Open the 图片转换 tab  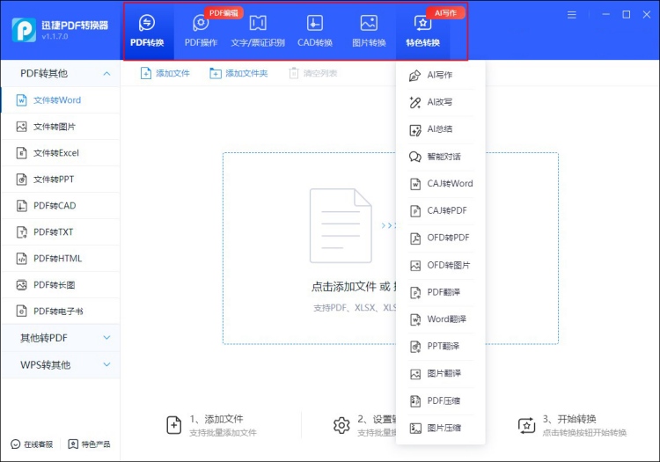pyautogui.click(x=369, y=31)
